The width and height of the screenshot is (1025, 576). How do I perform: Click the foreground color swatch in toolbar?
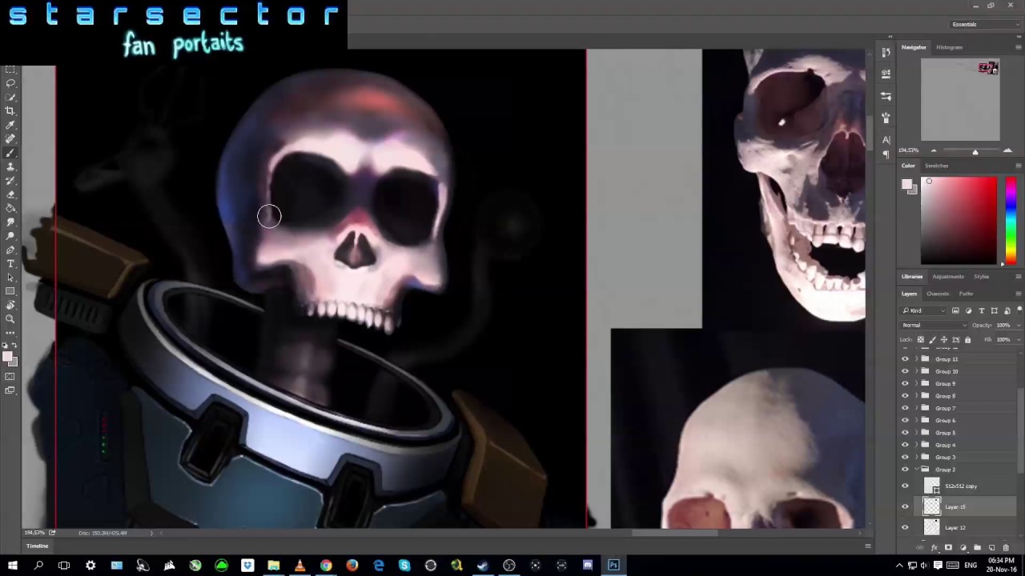click(x=7, y=357)
